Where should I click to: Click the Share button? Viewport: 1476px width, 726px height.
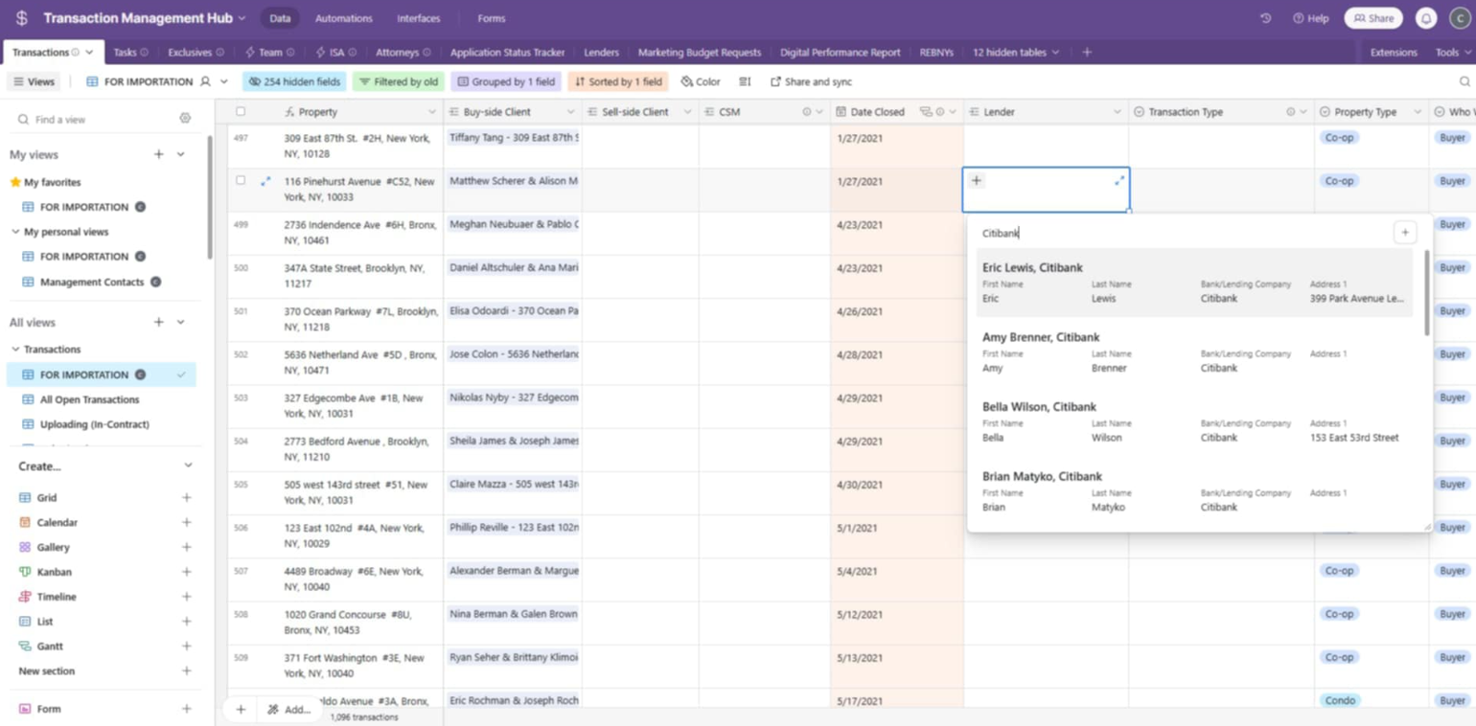[1373, 18]
